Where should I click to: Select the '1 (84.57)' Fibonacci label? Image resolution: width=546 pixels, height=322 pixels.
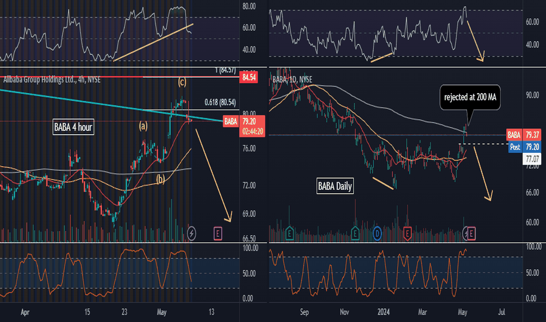(226, 70)
